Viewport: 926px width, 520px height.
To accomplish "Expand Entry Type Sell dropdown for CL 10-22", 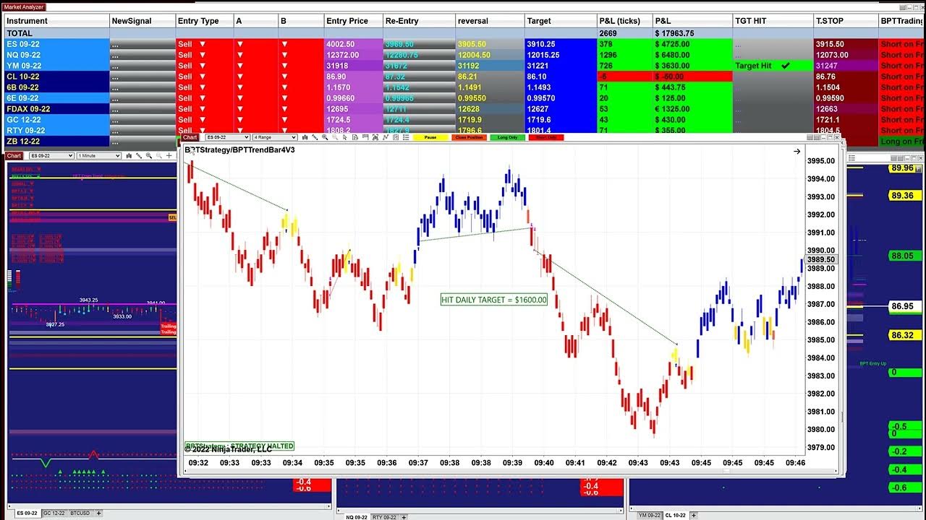I will [202, 77].
